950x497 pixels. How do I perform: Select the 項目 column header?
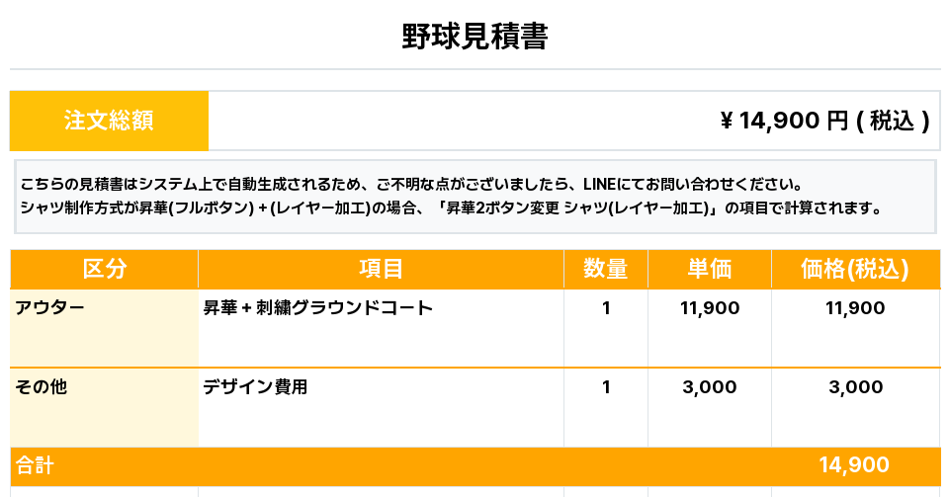point(381,269)
